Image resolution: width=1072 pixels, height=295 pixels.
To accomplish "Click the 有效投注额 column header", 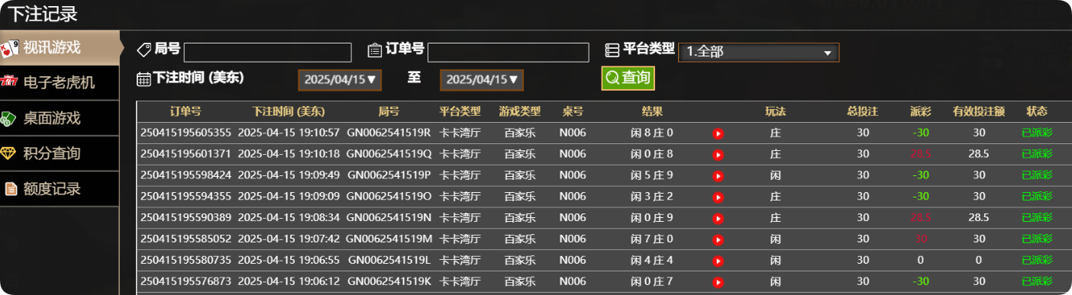I will pyautogui.click(x=979, y=111).
